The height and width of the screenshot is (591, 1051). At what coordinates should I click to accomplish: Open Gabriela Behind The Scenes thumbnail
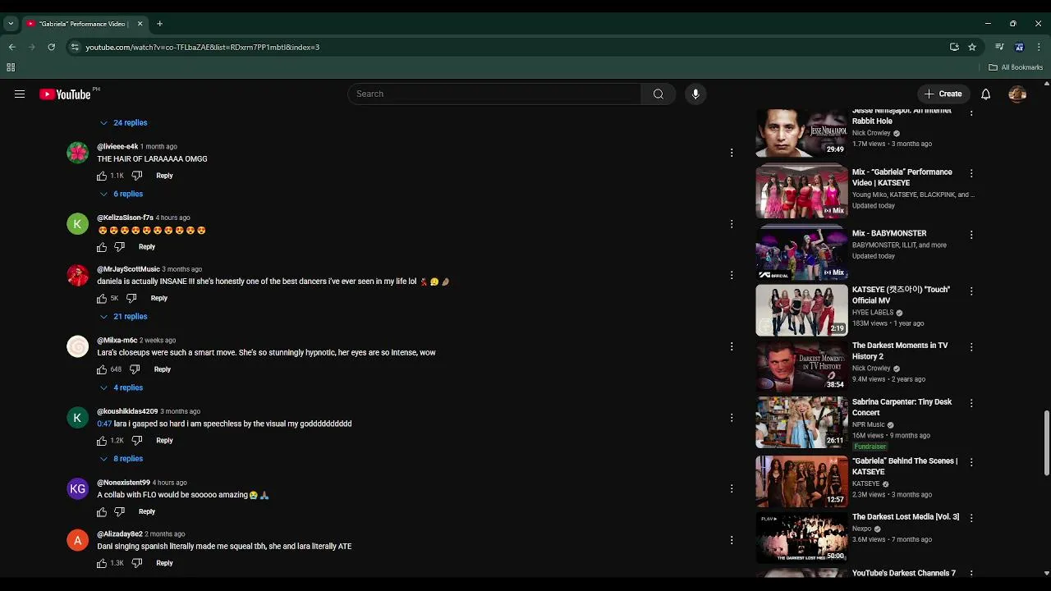801,482
